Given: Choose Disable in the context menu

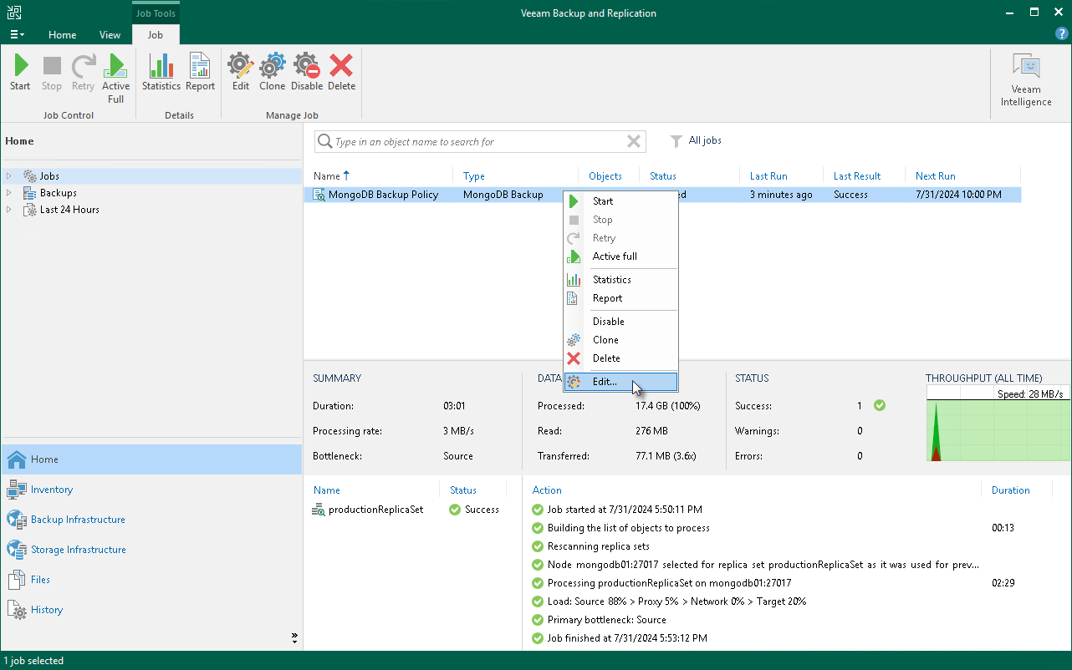Looking at the screenshot, I should click(620, 322).
